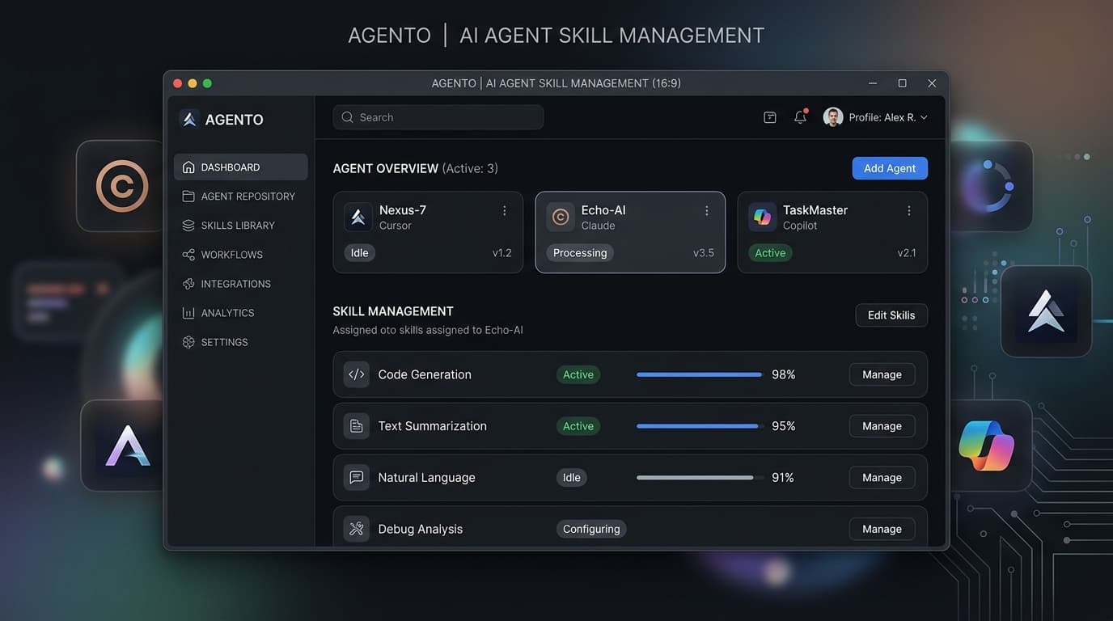Focus the Search input field
Image resolution: width=1113 pixels, height=621 pixels.
(438, 117)
